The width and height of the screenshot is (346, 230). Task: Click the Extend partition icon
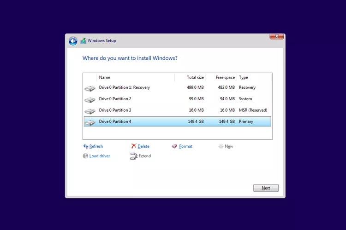tap(134, 156)
